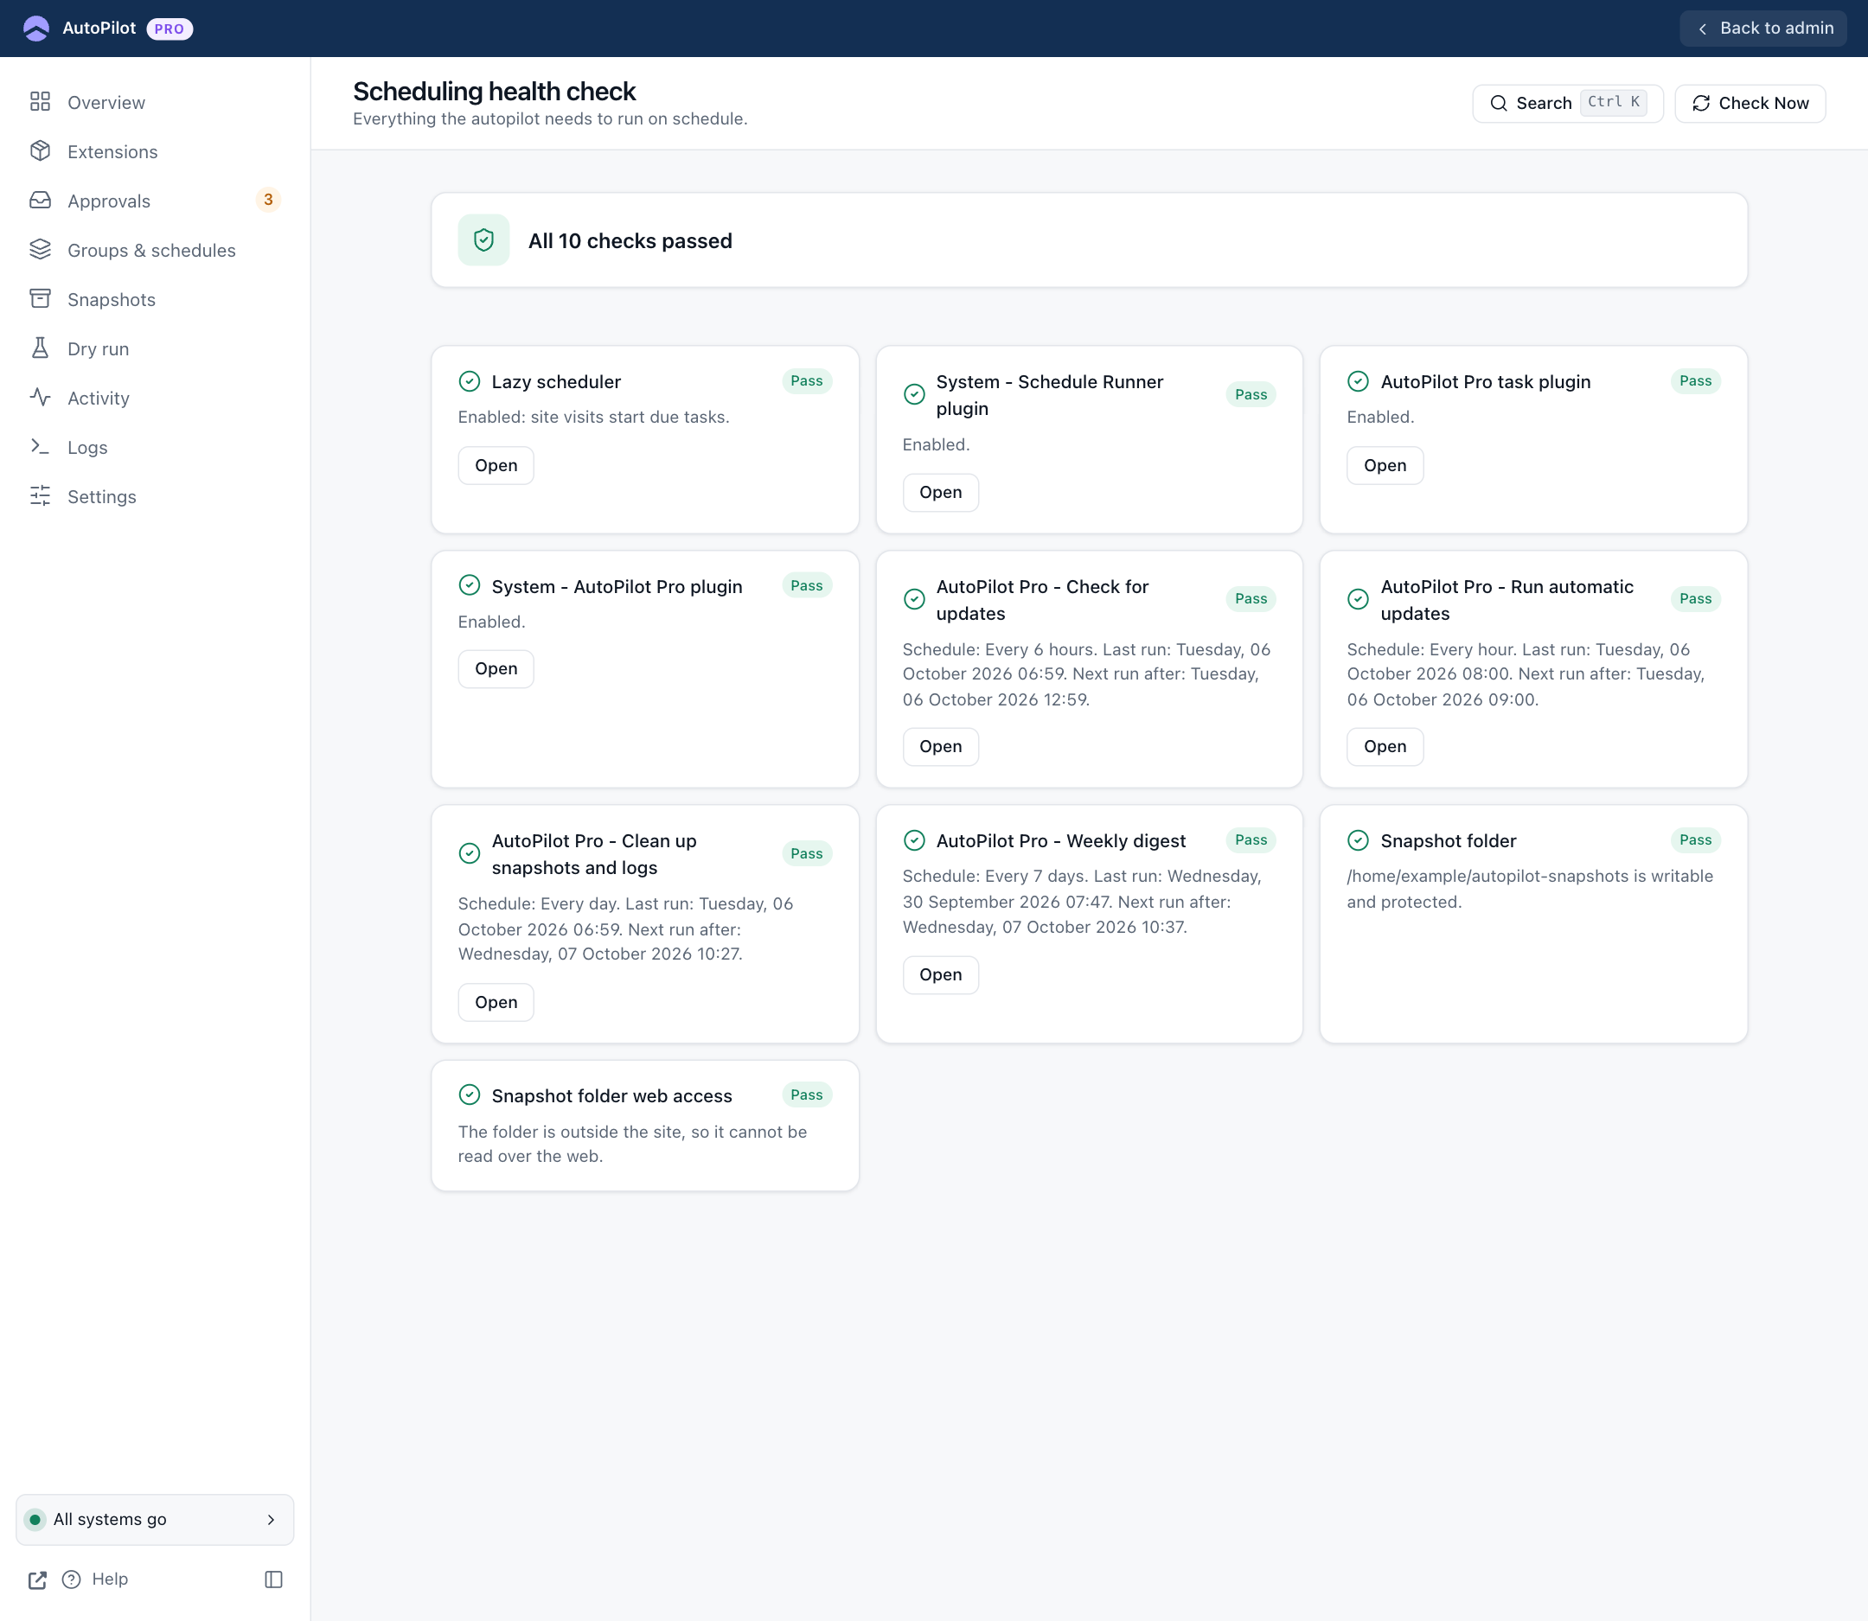Open the Logs terminal icon
Screen dimensions: 1868x1621
pyautogui.click(x=40, y=447)
